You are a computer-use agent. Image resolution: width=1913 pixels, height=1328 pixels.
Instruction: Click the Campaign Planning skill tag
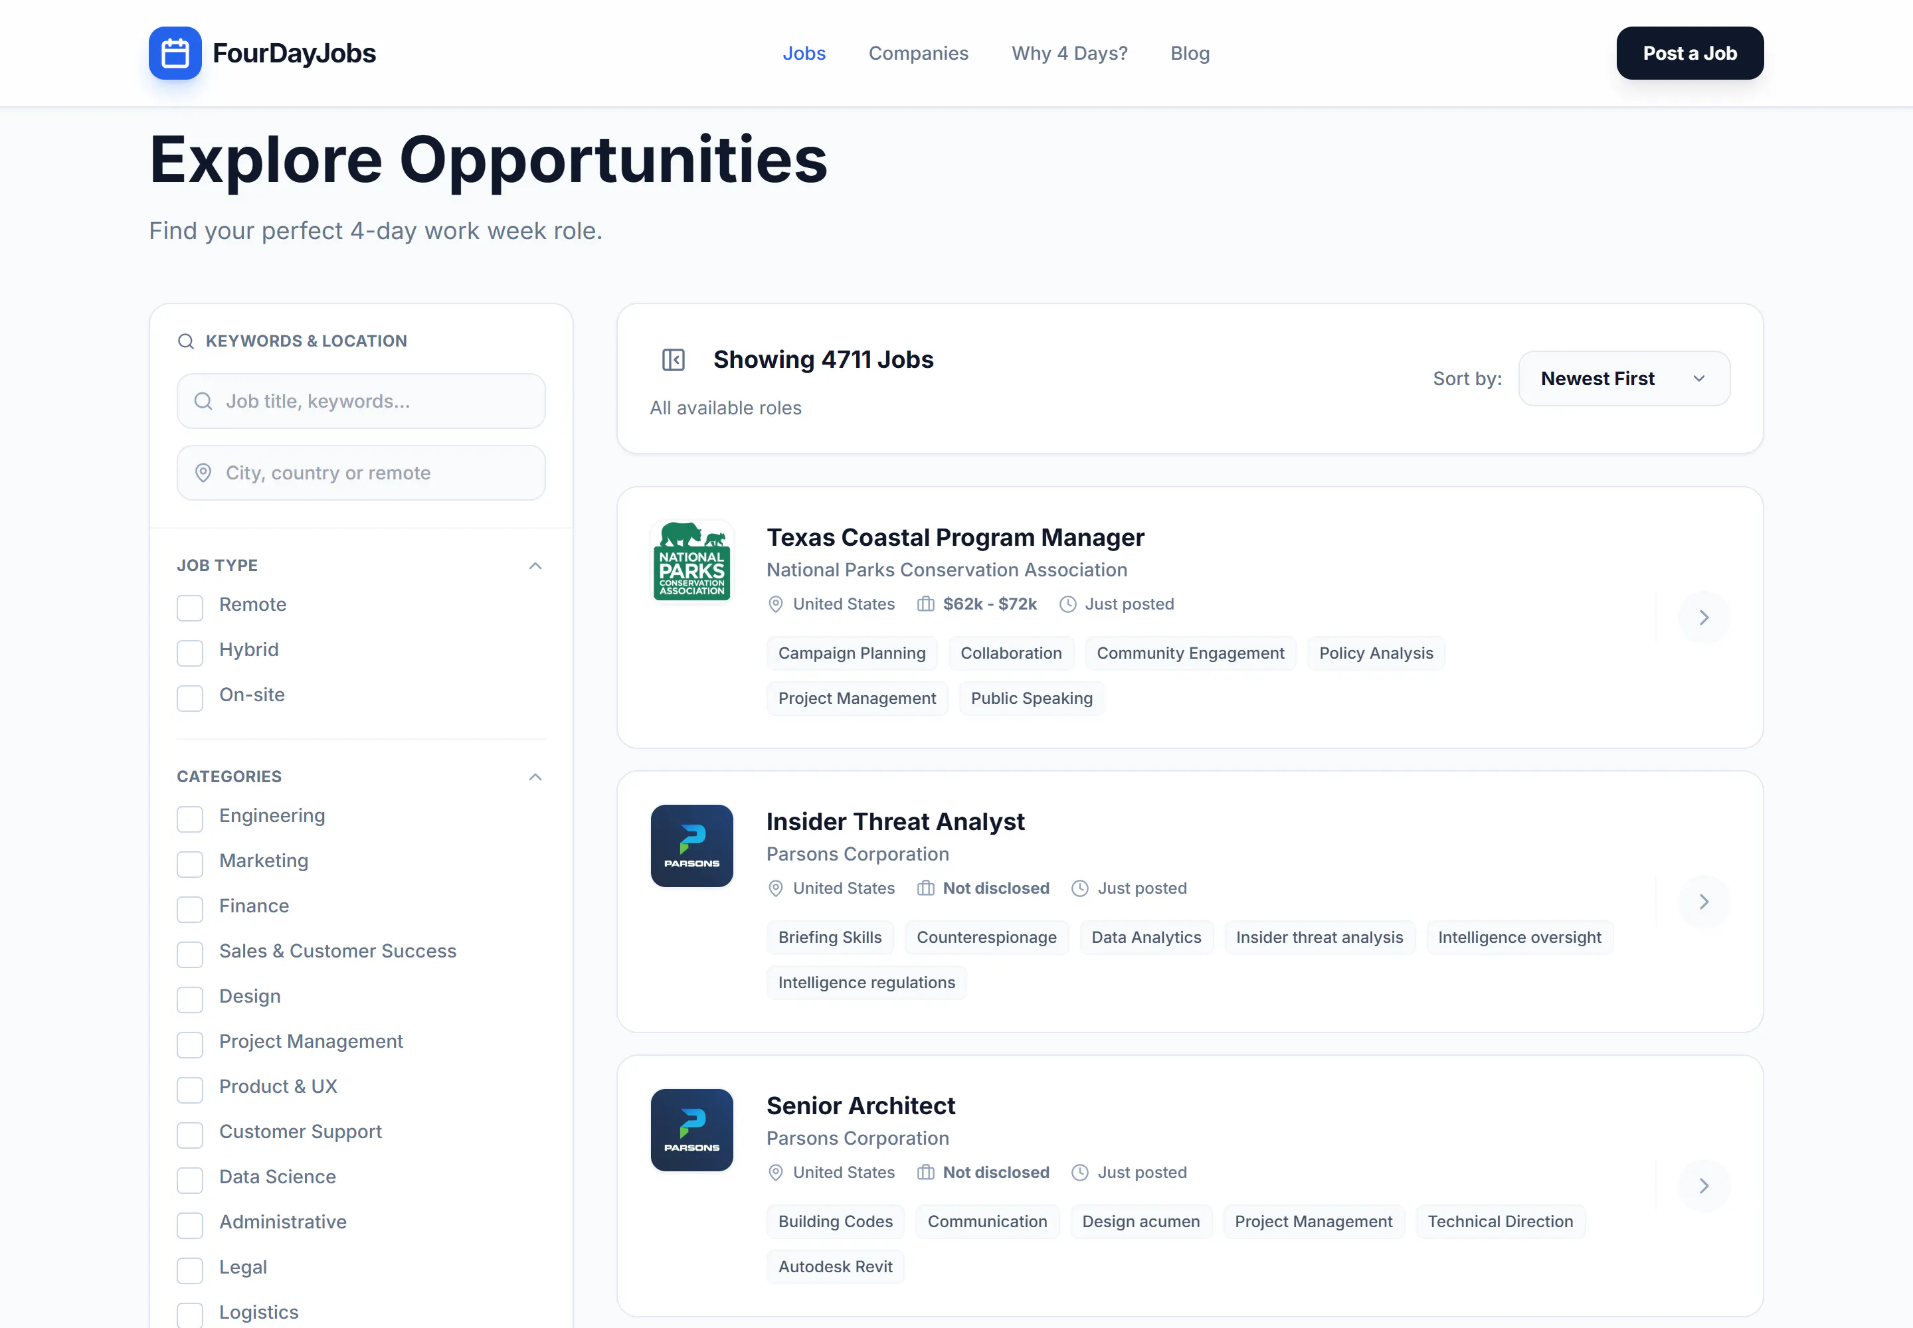(x=852, y=653)
